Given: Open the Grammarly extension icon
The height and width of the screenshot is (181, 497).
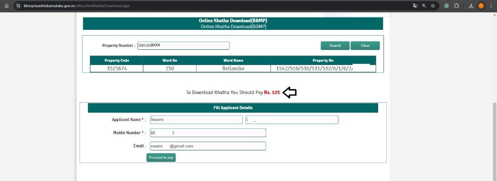Looking at the screenshot, I should 446,6.
